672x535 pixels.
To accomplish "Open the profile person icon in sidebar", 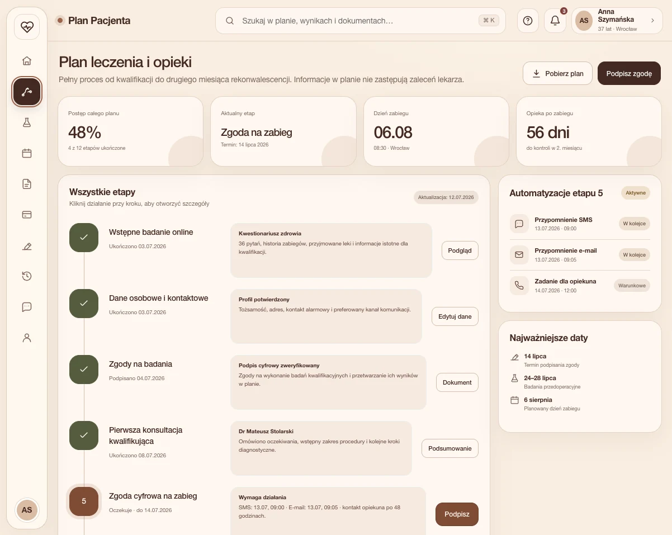I will (27, 338).
